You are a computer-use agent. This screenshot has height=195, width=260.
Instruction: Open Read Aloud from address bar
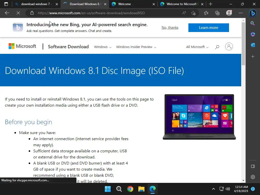(184, 13)
